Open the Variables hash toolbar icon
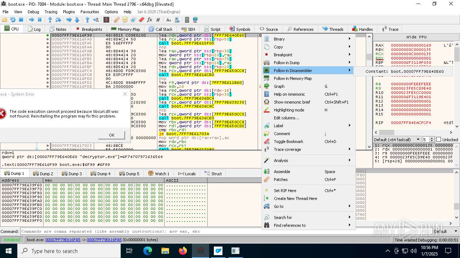The height and width of the screenshot is (258, 460). coord(158,20)
